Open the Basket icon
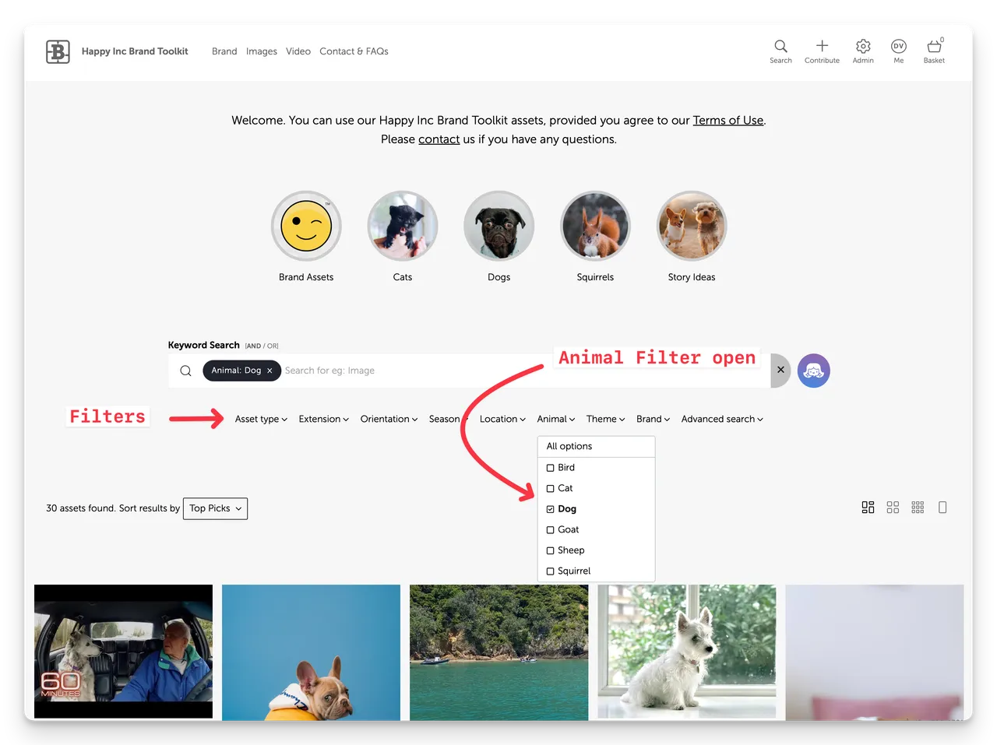Screen dimensions: 997x745 [934, 47]
